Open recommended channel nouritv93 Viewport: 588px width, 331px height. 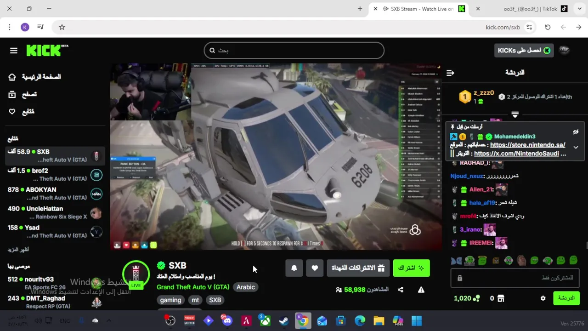55,283
